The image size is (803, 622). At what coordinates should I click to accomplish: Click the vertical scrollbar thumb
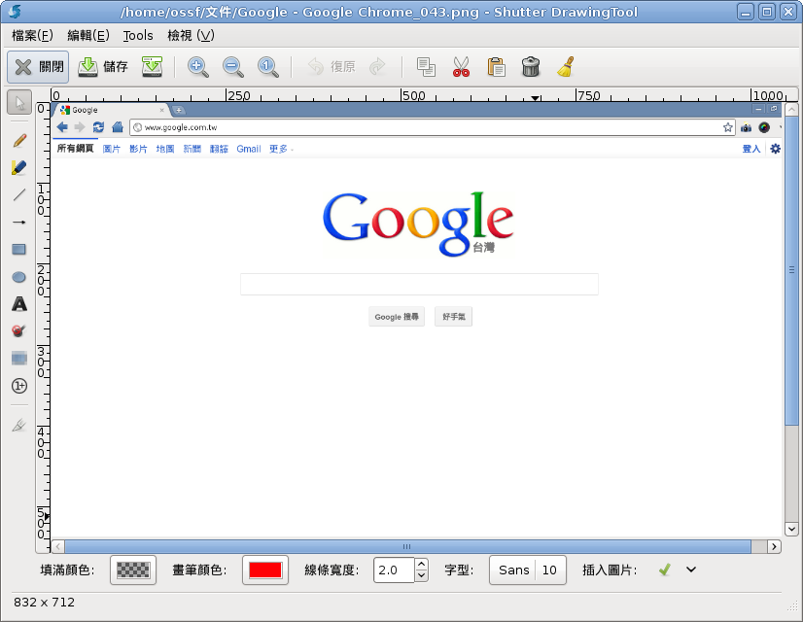click(791, 270)
